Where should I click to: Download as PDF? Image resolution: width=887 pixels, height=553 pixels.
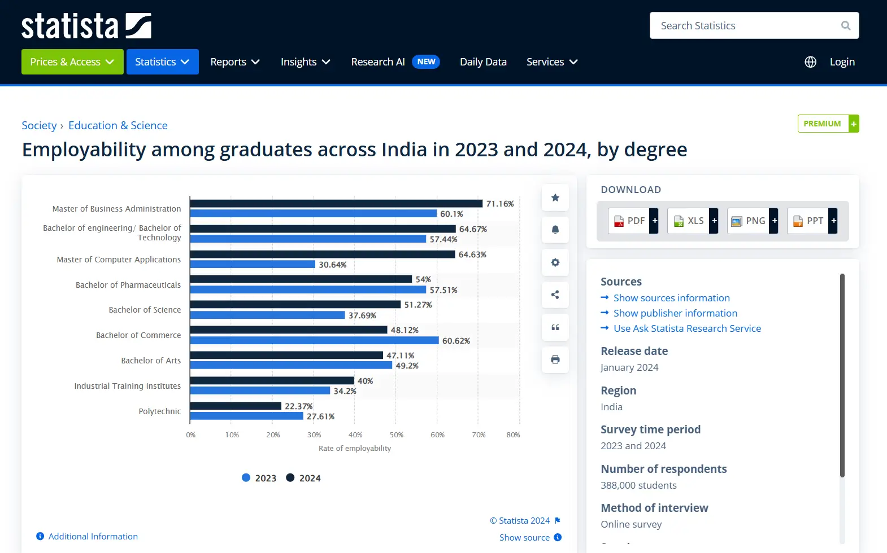click(633, 221)
